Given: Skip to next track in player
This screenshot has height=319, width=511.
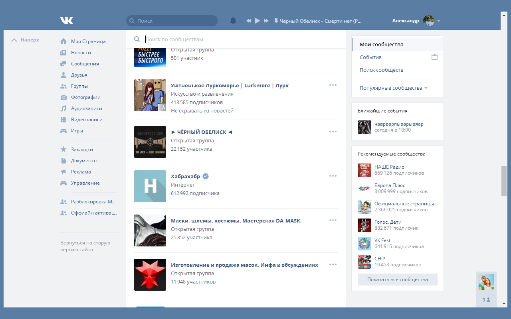Looking at the screenshot, I should (x=266, y=21).
